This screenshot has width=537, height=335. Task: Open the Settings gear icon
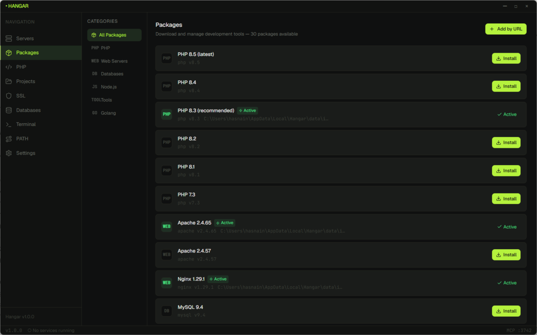[x=9, y=153]
